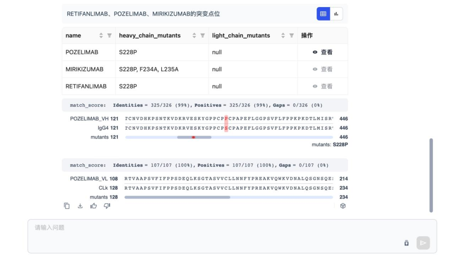Copy the response with copy icon
The image size is (450, 255).
click(x=67, y=206)
